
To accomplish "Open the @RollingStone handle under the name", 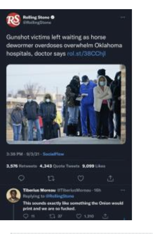I will pos(37,23).
